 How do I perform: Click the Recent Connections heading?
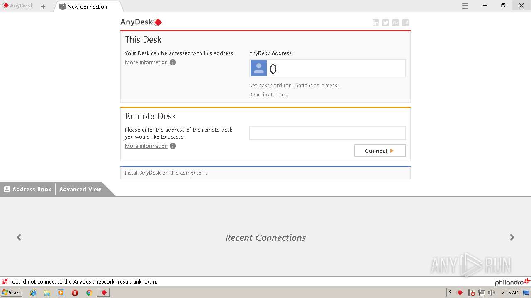pyautogui.click(x=265, y=238)
